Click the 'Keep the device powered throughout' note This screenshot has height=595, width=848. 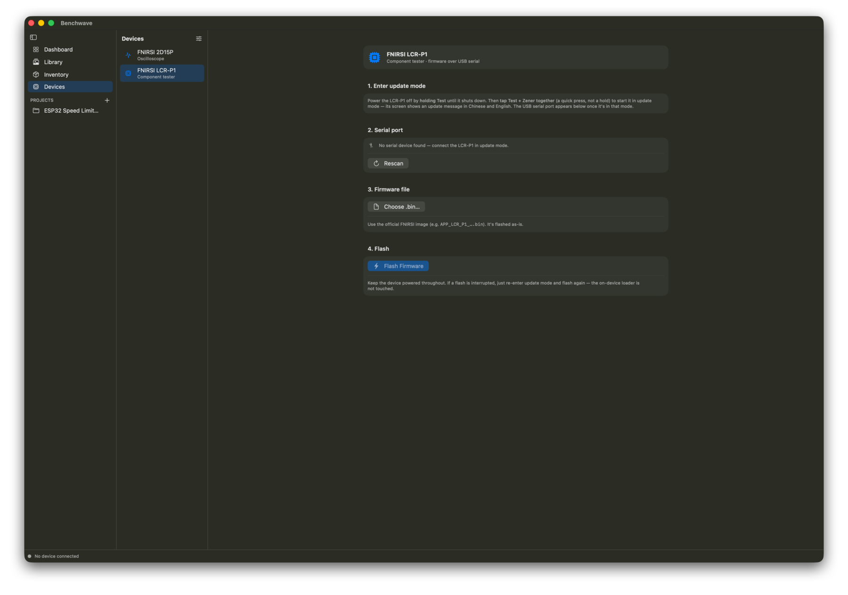[x=504, y=286]
